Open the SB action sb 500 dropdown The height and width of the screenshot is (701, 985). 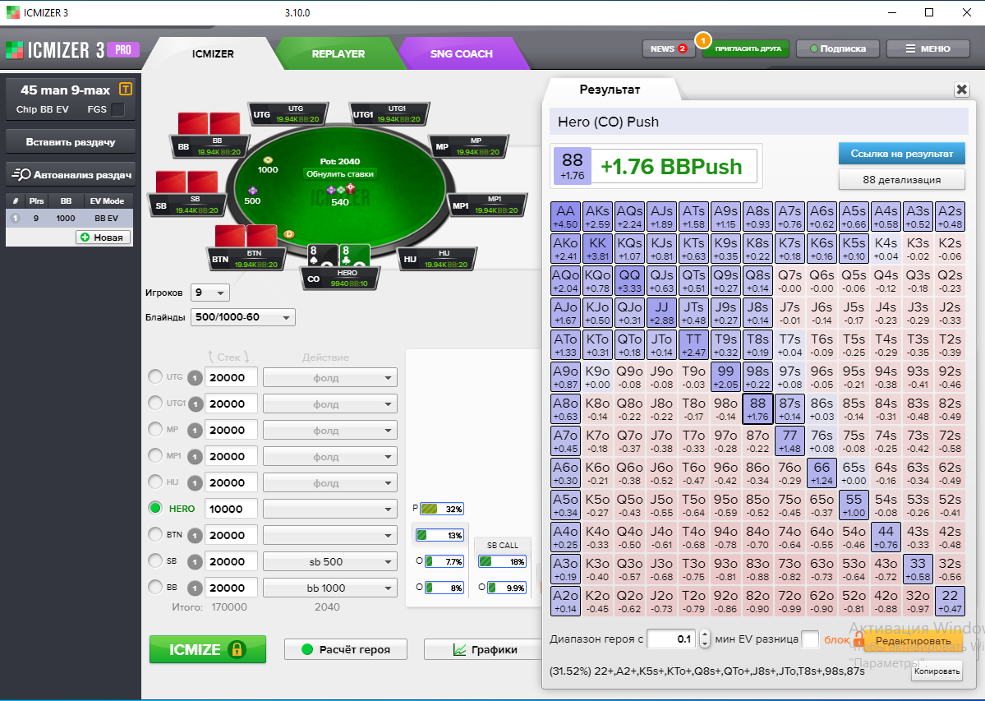tap(329, 561)
